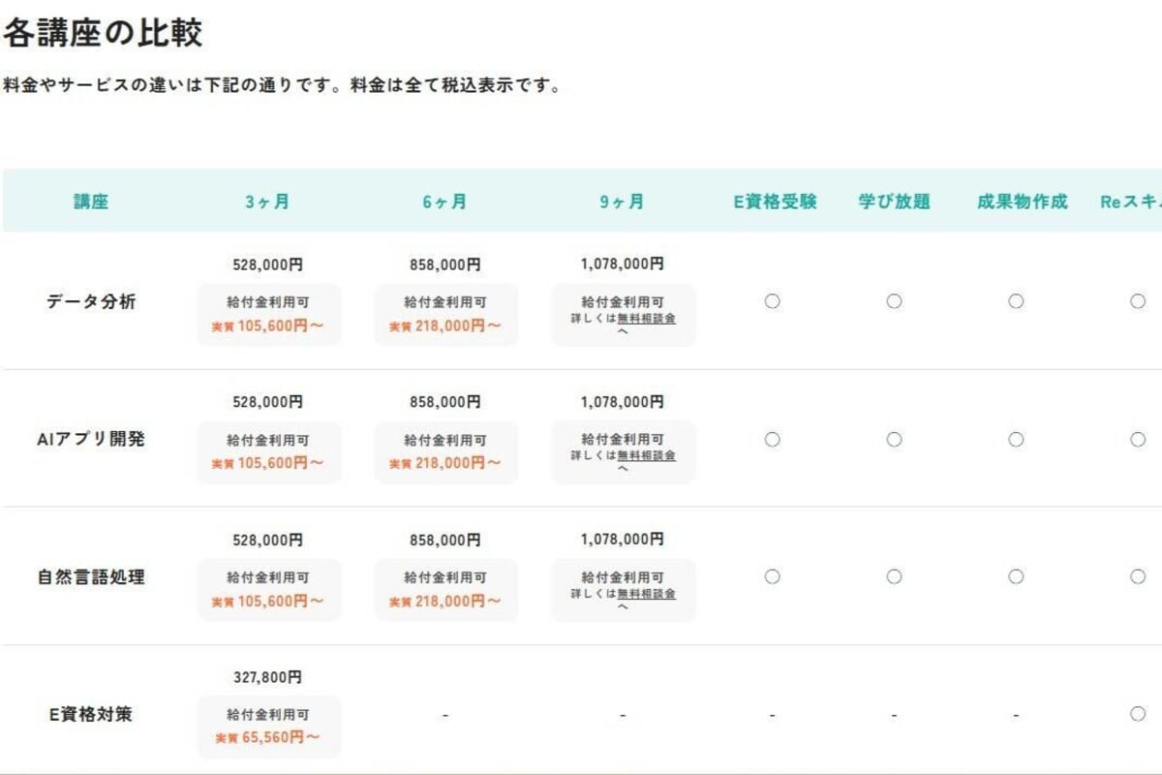Open 無料相談会 link in データ分析 row
Screen dimensions: 1162x775
646,318
